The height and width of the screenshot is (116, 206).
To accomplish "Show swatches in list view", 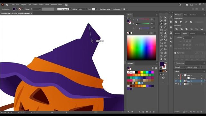I will [x=153, y=68].
